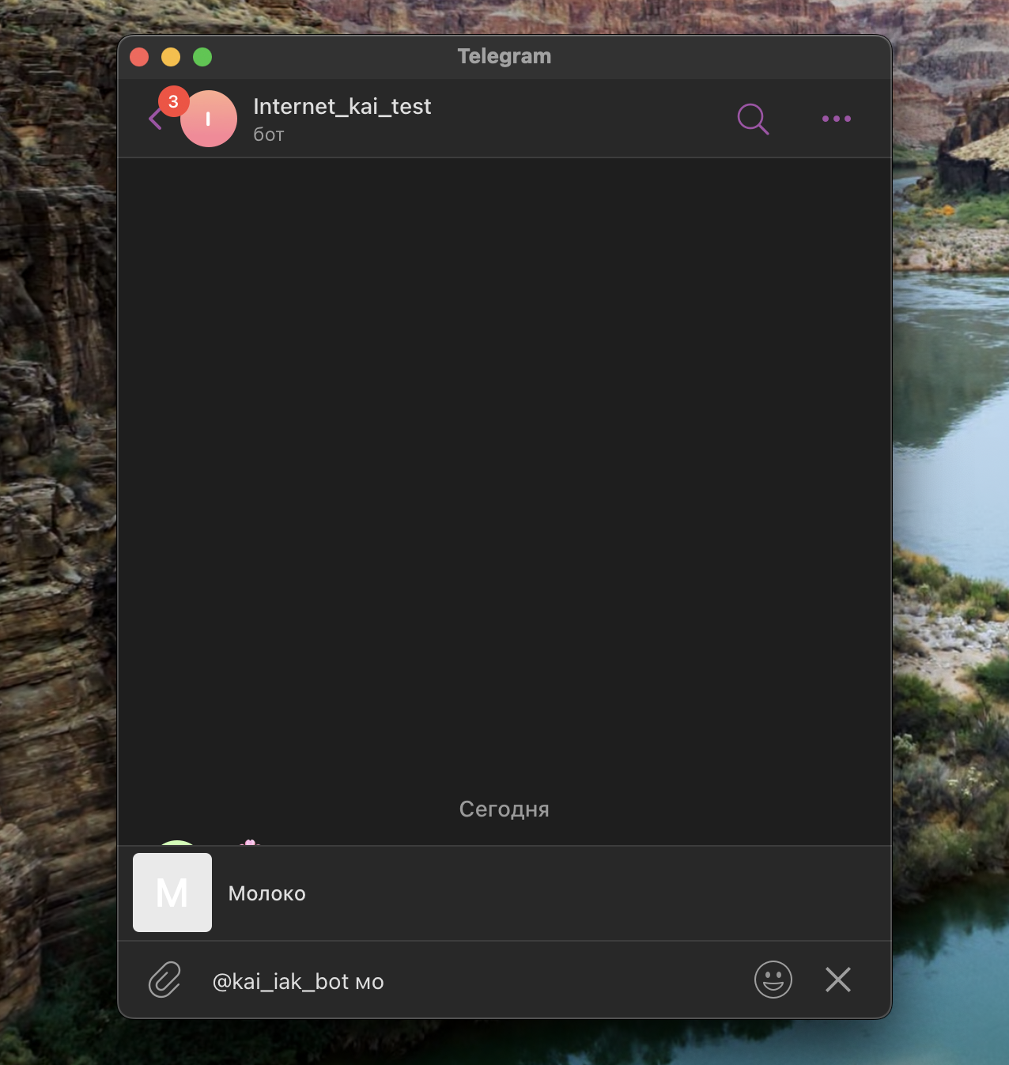Enter full screen with the green button

[202, 57]
